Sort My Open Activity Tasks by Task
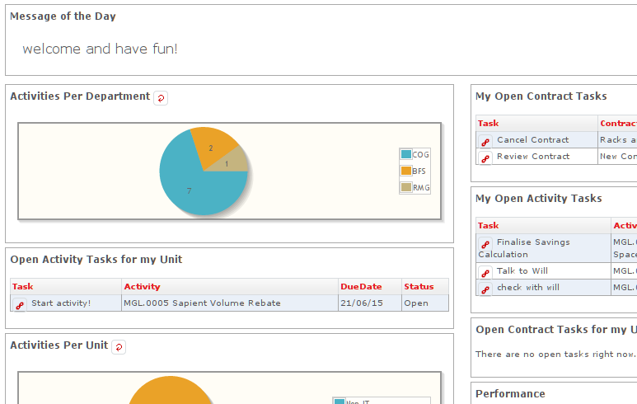The width and height of the screenshot is (637, 404). (488, 226)
